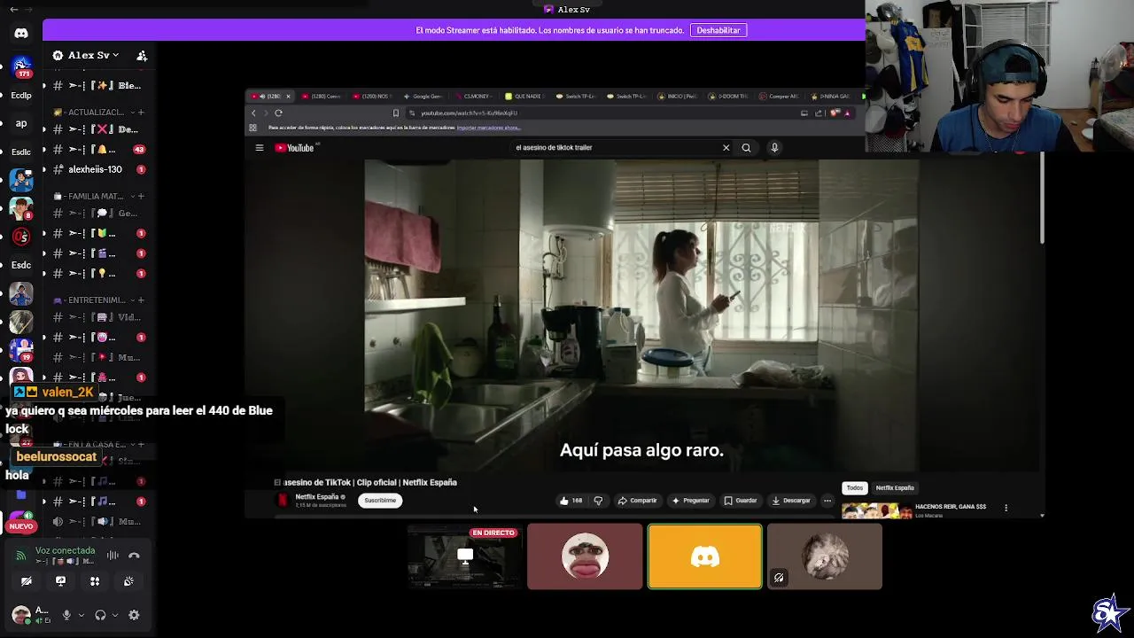Go back in the browser
Image resolution: width=1134 pixels, height=638 pixels.
point(253,113)
